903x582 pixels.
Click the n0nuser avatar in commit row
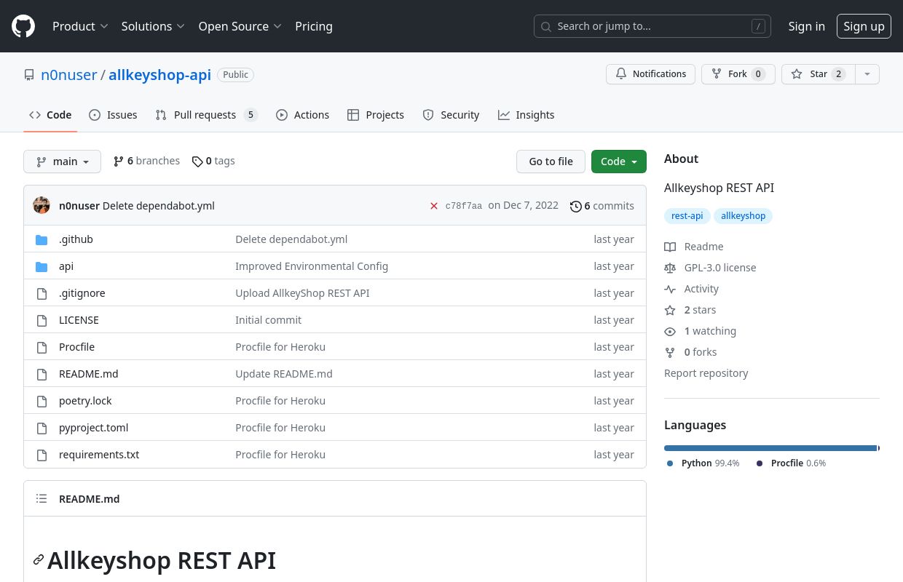(42, 205)
